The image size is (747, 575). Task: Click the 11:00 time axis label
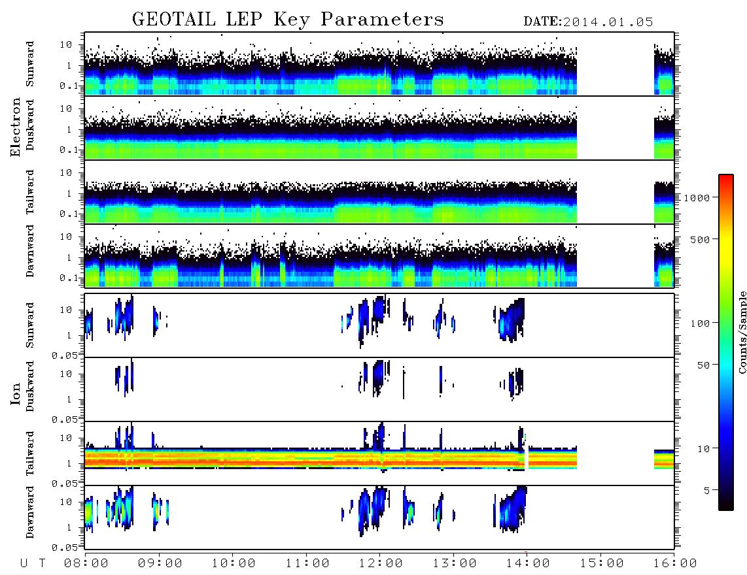click(307, 564)
